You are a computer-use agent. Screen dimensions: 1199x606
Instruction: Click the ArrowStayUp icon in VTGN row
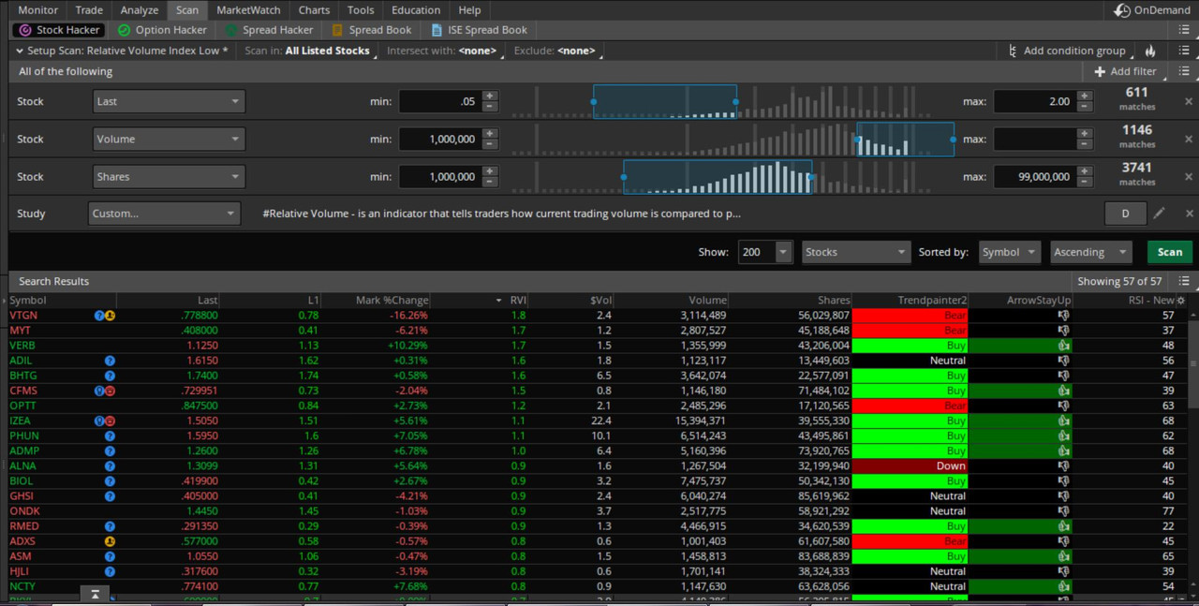click(1063, 316)
